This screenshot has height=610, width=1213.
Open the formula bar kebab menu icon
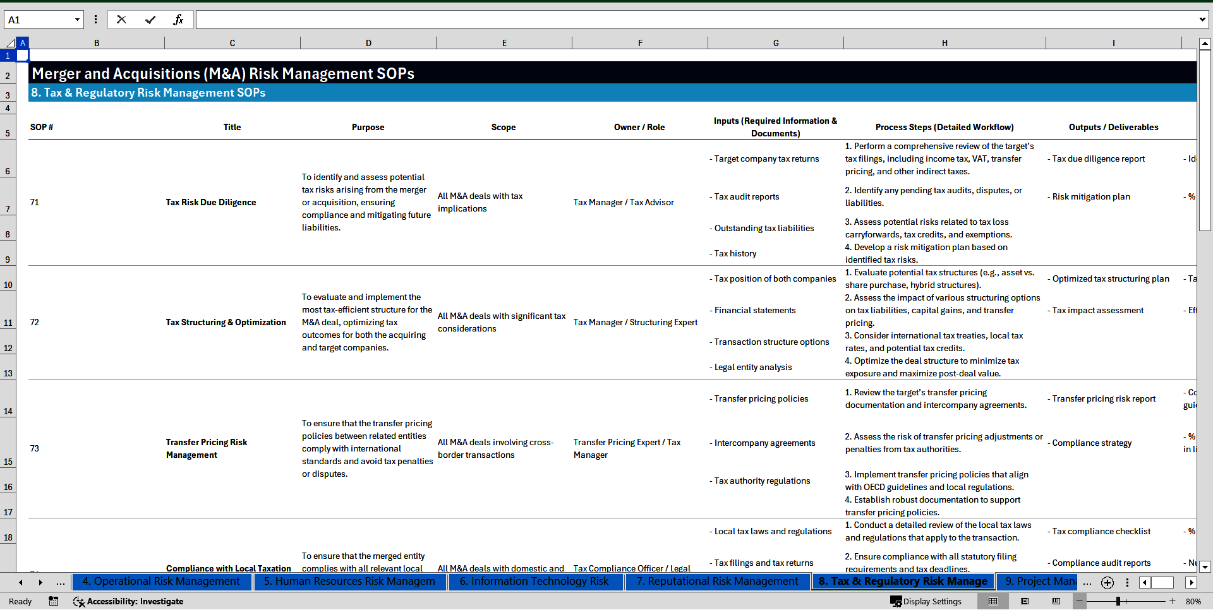point(95,20)
